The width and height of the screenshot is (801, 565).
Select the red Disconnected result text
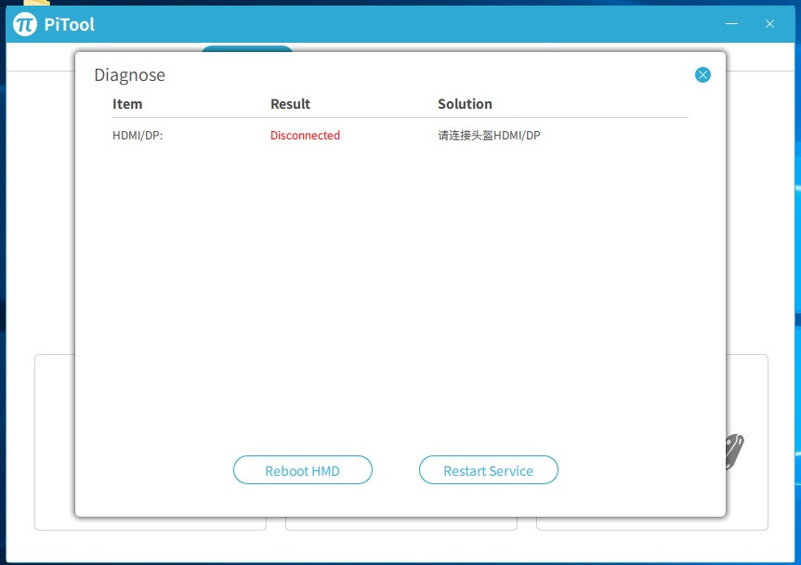pos(305,136)
